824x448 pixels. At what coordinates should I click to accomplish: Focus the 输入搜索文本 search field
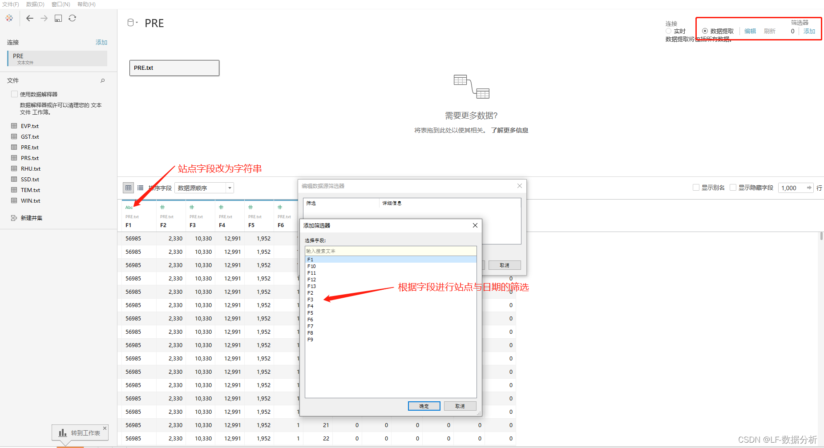391,251
